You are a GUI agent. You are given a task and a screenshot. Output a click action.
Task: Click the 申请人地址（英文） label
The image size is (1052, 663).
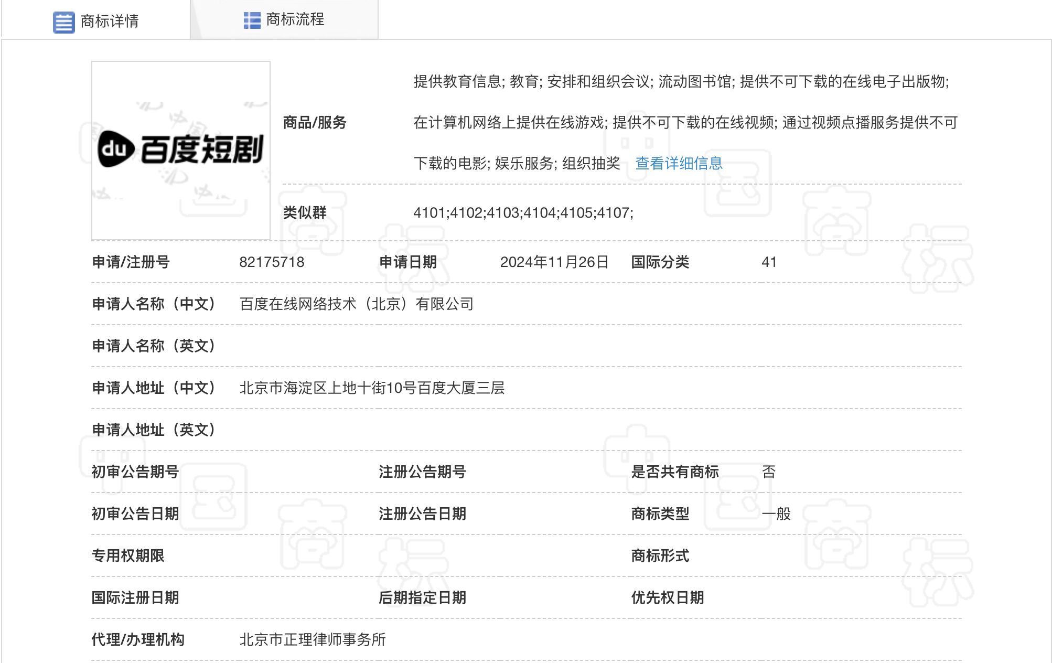tap(154, 430)
